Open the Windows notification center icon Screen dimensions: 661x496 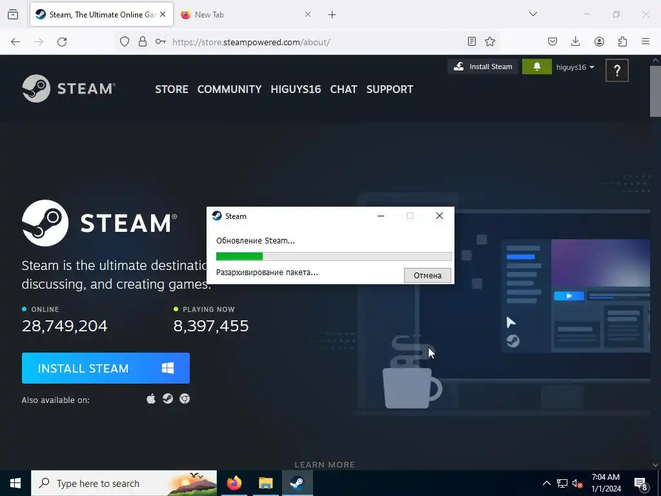pos(641,483)
